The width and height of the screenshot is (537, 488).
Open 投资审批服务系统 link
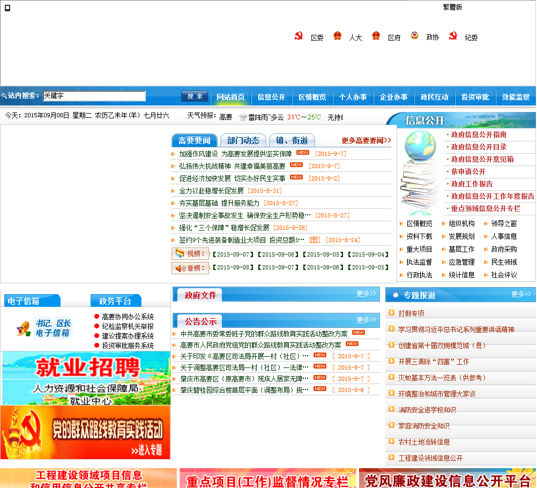[x=128, y=346]
